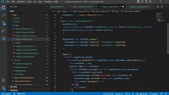Click the Open Changes icon in editor toolbar
Screen dimensions: 169x95
(x=158, y=7)
